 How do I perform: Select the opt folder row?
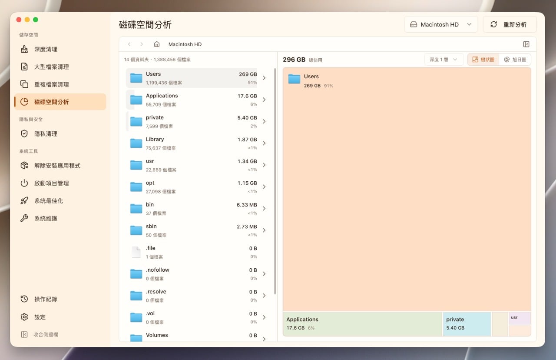[x=198, y=187]
